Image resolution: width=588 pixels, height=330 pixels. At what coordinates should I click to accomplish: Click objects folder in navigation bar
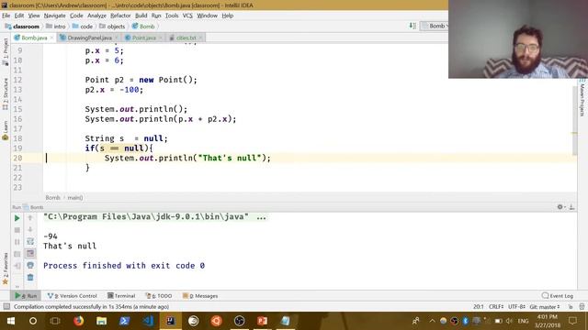[112, 27]
